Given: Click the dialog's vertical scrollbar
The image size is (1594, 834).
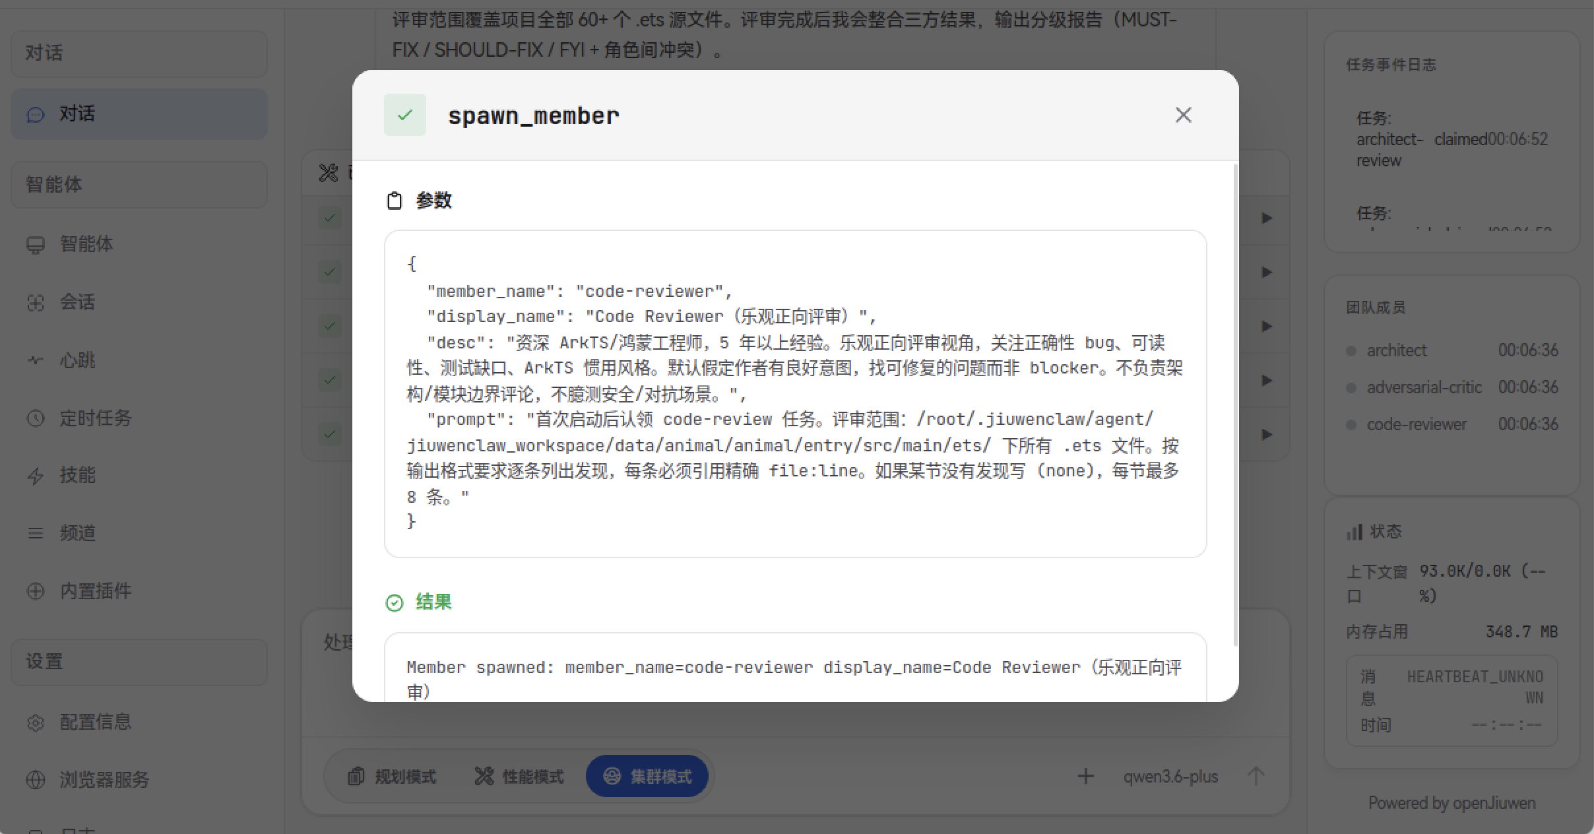Looking at the screenshot, I should point(1235,405).
